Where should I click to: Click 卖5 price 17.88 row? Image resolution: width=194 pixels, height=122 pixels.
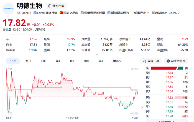coord(167,73)
